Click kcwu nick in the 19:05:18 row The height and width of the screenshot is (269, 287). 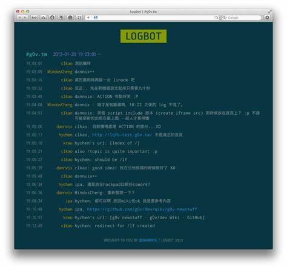coord(68,143)
